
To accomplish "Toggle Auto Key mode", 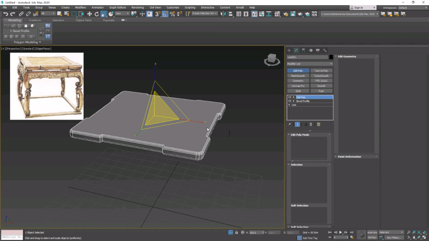I will coord(372,232).
